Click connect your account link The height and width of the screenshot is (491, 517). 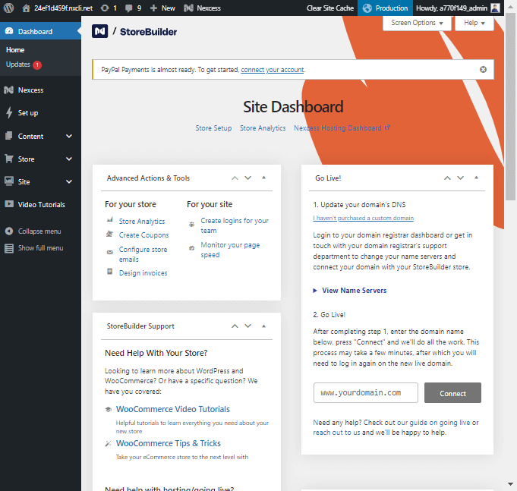pyautogui.click(x=273, y=70)
